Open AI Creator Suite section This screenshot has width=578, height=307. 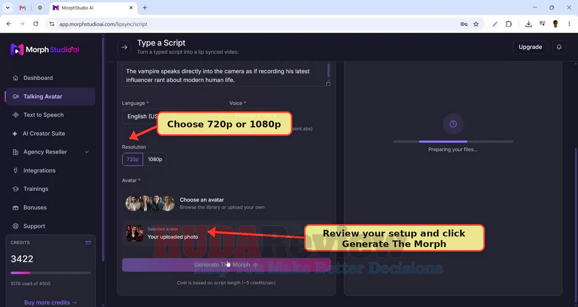coord(43,133)
